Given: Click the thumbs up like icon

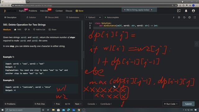Looking at the screenshot, I should (15, 30).
